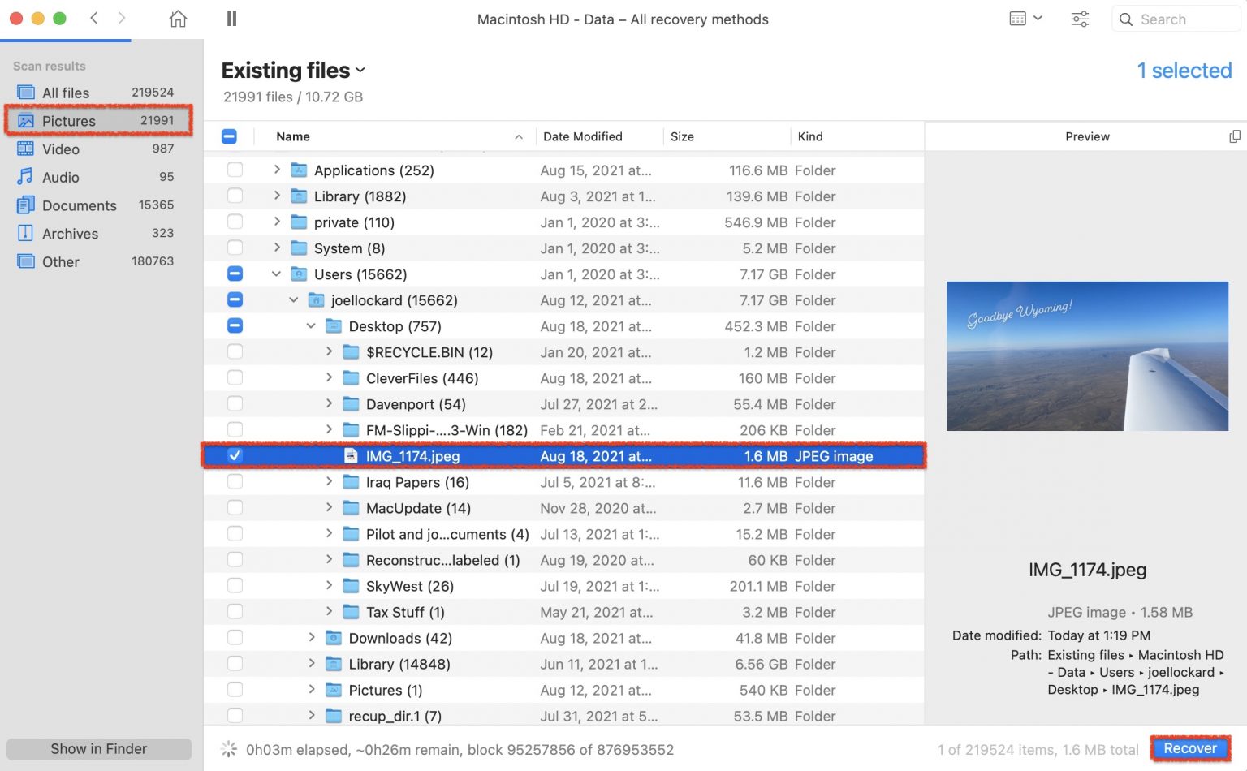Switch to the All files view
Screen dimensions: 1247x771
click(x=64, y=92)
